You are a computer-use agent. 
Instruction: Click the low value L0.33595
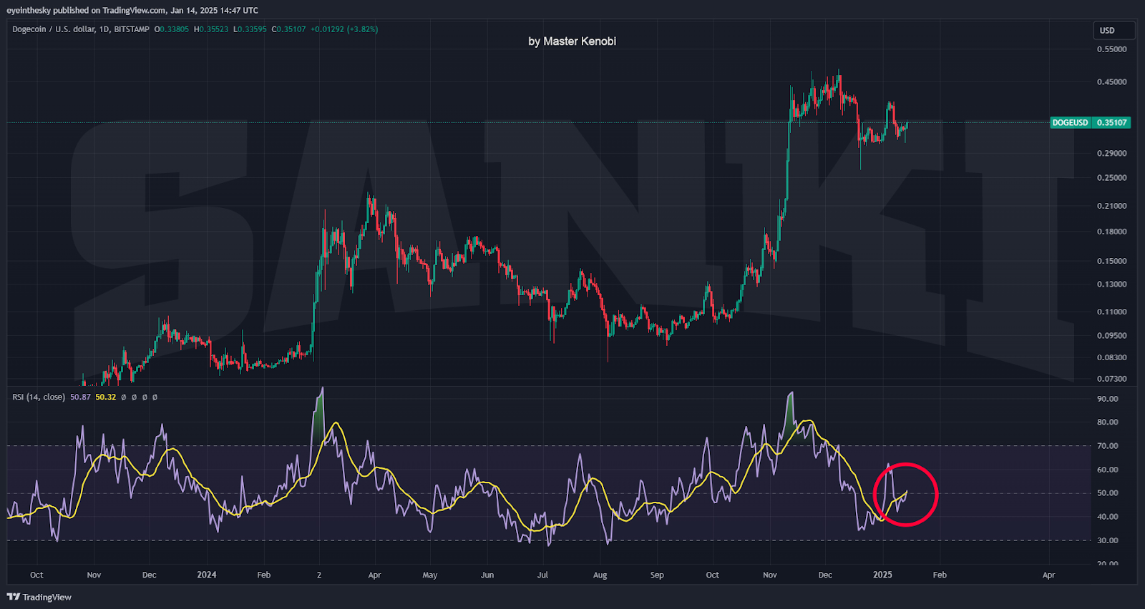coord(250,29)
